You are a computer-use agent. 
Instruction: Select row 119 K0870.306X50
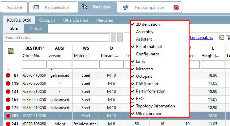pyautogui.click(x=117, y=83)
